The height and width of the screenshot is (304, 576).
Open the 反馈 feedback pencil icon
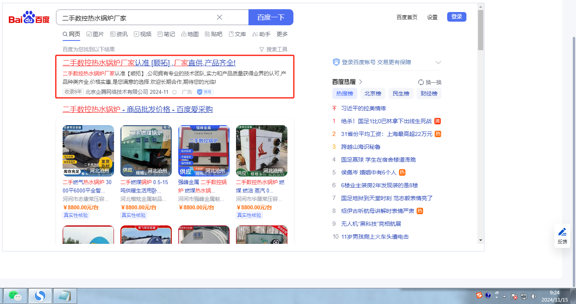click(x=562, y=232)
